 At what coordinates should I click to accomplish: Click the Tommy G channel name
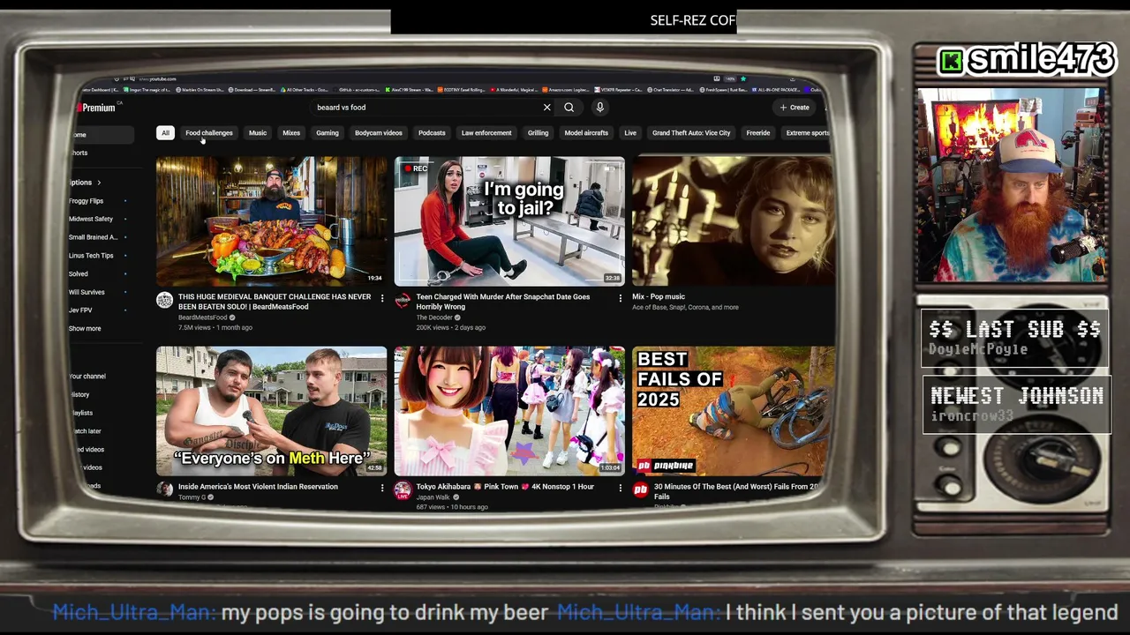point(192,497)
